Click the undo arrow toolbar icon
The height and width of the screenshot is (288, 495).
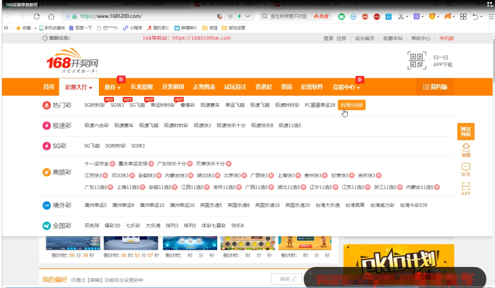point(475,17)
